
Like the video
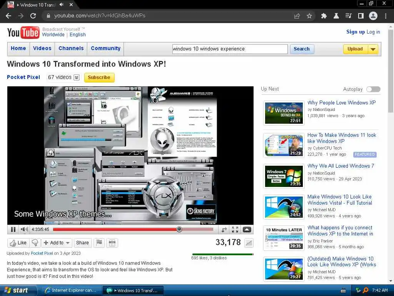point(18,243)
